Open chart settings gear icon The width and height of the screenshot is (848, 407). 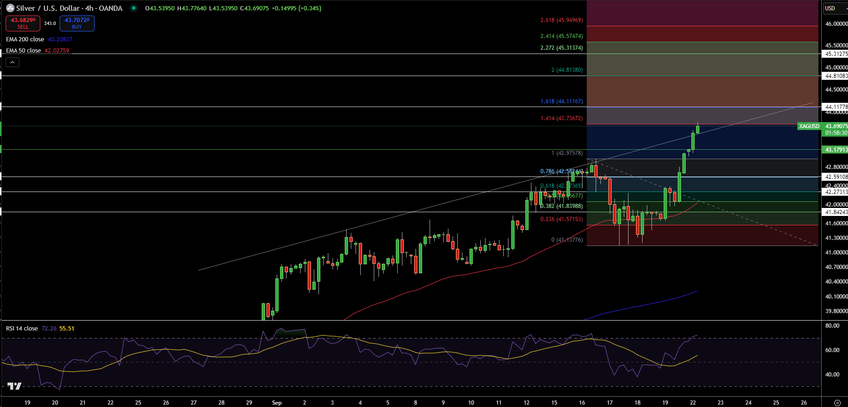pos(837,402)
